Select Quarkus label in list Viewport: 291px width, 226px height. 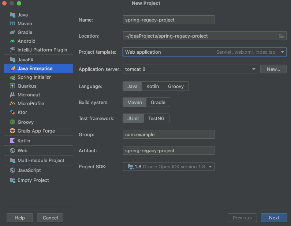[x=27, y=86]
